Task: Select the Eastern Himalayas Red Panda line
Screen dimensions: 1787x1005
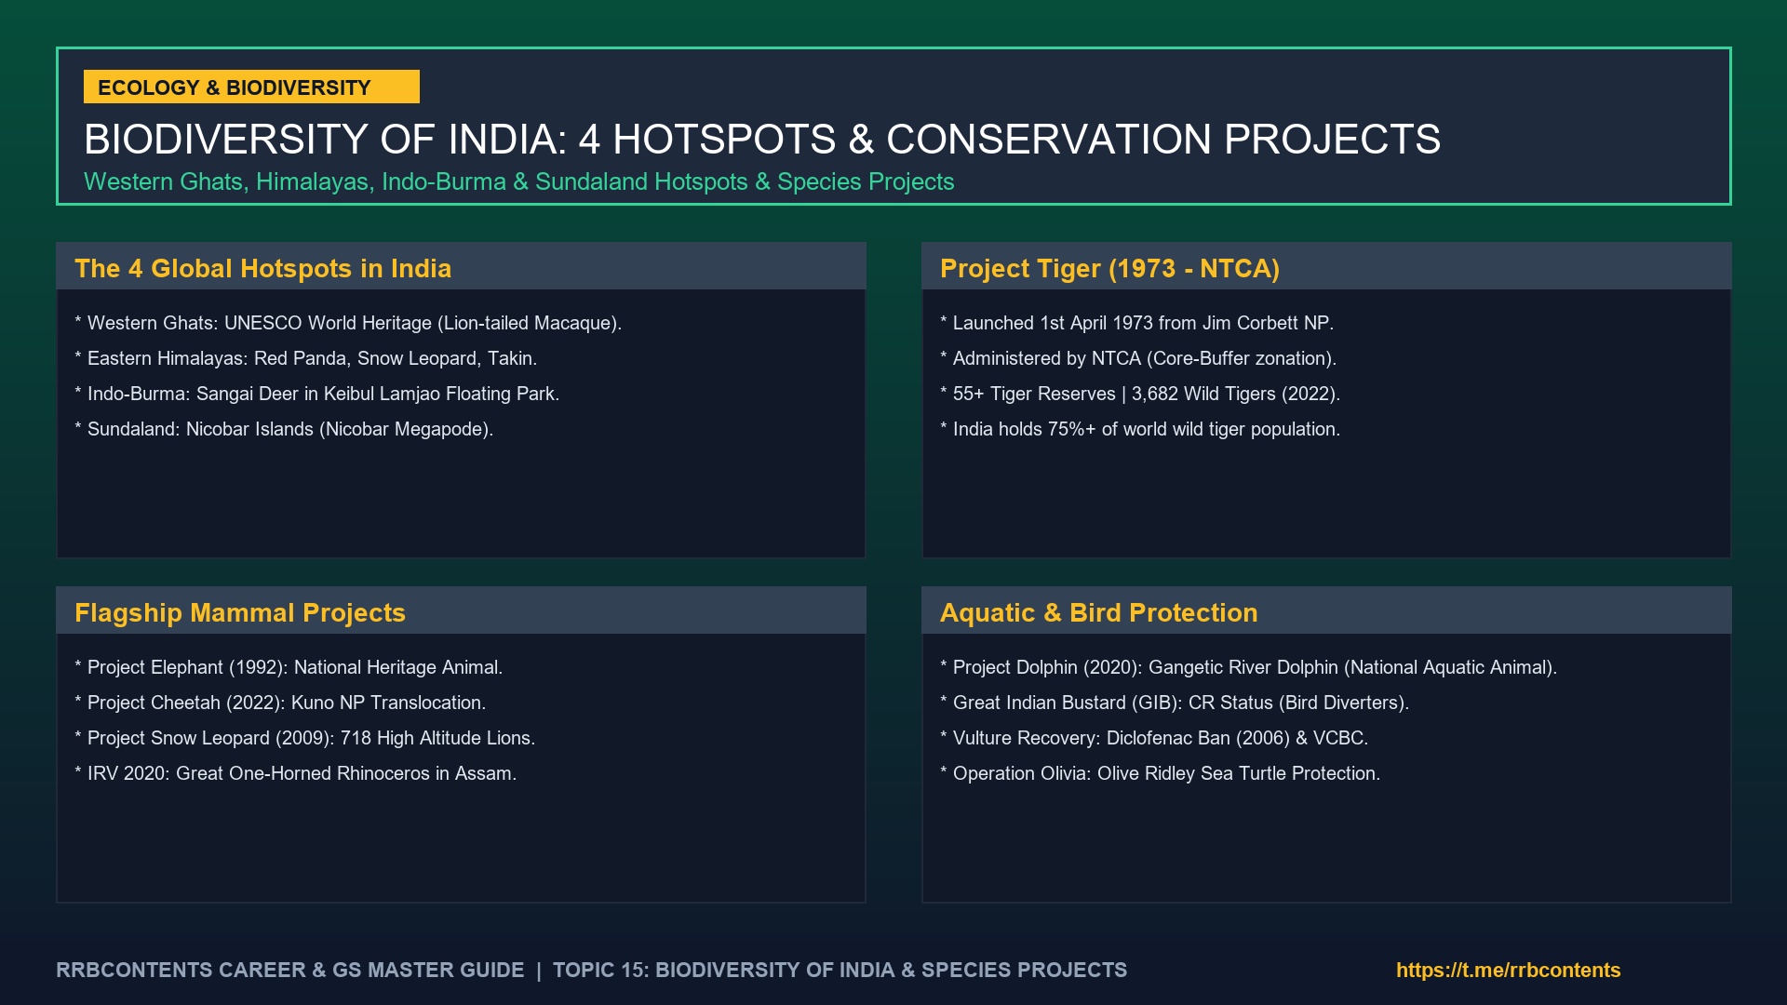Action: pos(306,358)
